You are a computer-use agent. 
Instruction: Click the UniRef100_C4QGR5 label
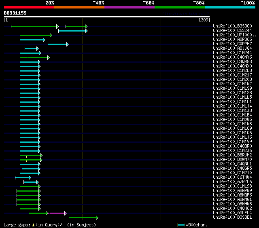pyautogui.click(x=232, y=169)
